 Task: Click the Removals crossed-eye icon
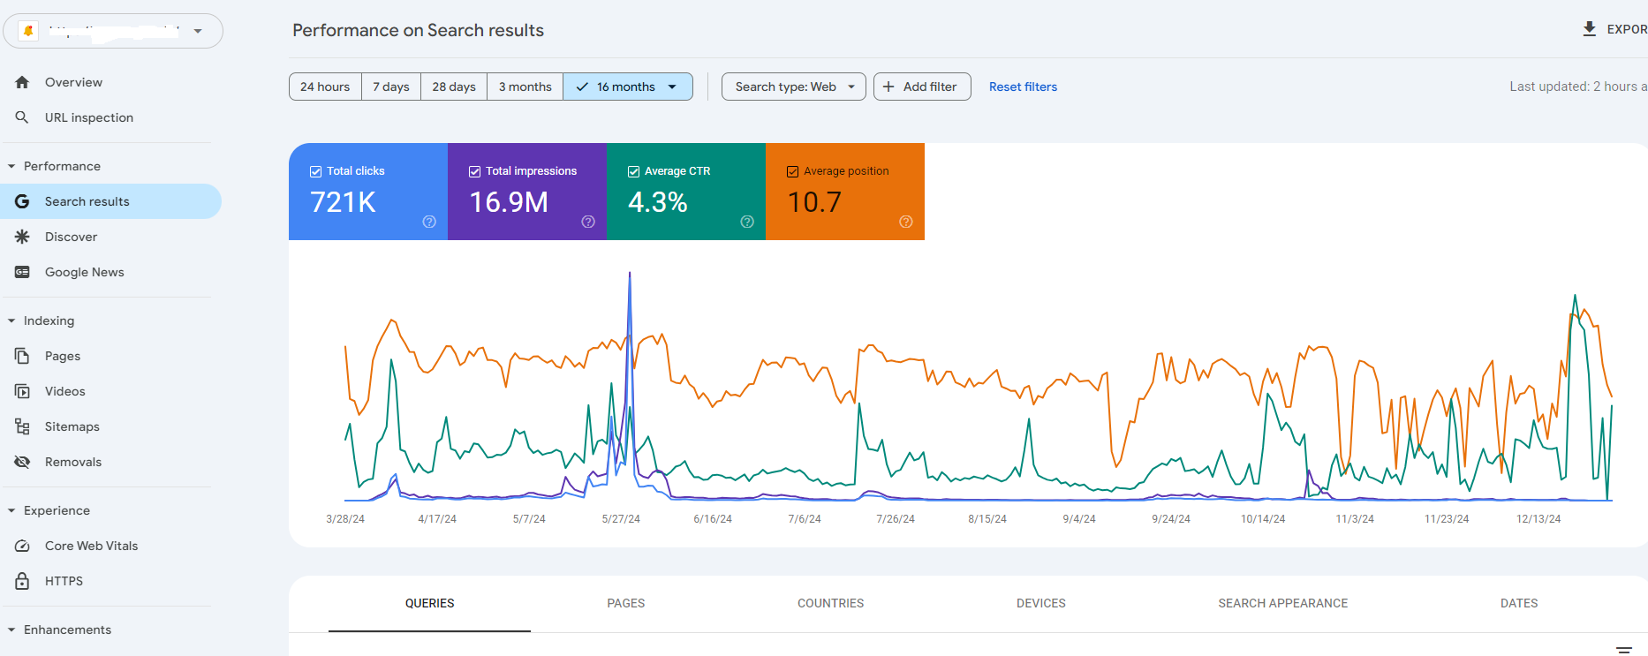(23, 462)
